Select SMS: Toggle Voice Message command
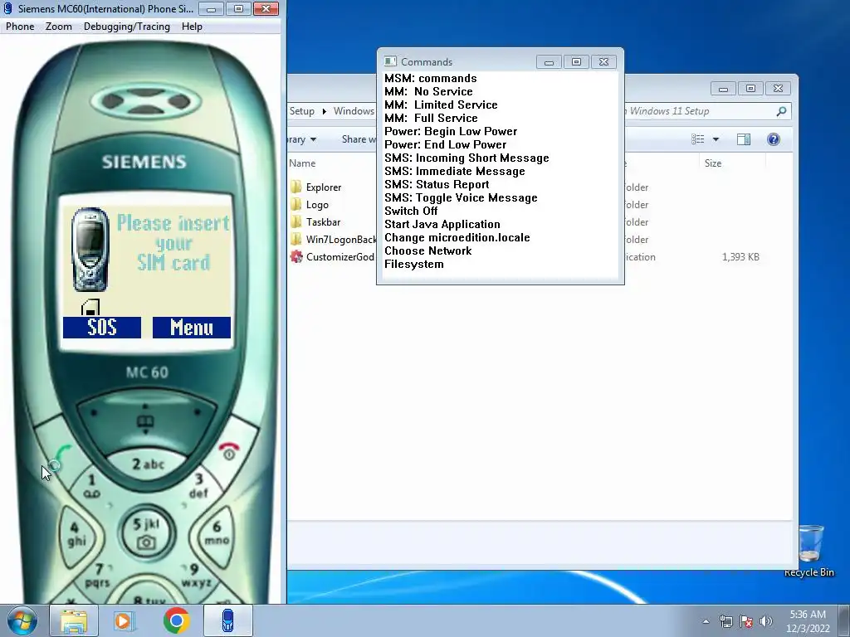850x637 pixels. [461, 197]
